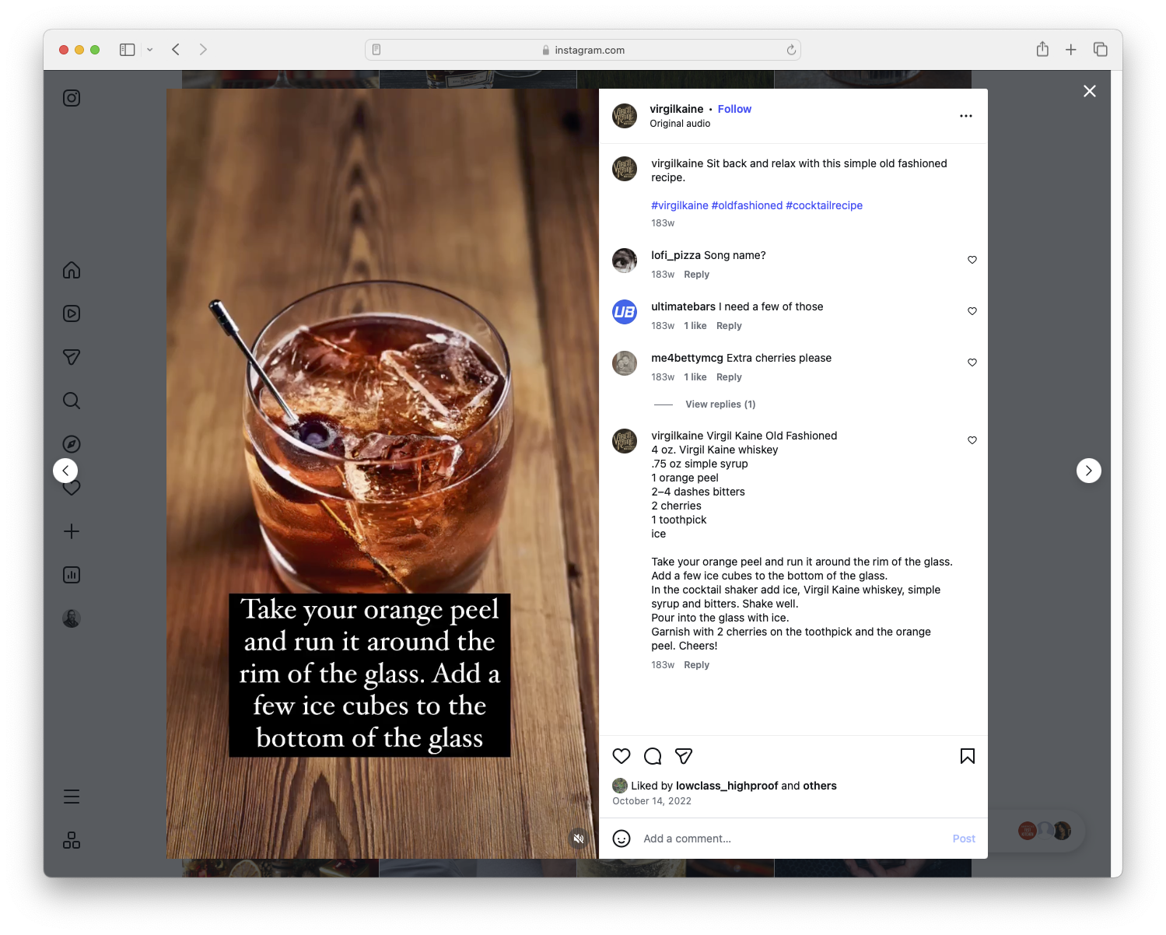Follow virgilkaine

734,108
